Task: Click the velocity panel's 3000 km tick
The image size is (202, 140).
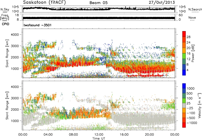Action: 15,98
